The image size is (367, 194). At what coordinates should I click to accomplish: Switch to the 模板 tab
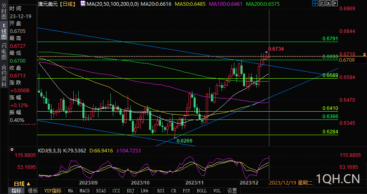pyautogui.click(x=33, y=191)
